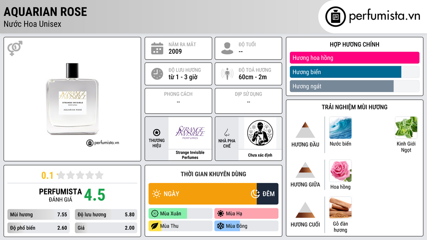Image resolution: width=427 pixels, height=240 pixels.
Task: Click the dark ĐÊM nighttime segment
Action: [x=267, y=194]
